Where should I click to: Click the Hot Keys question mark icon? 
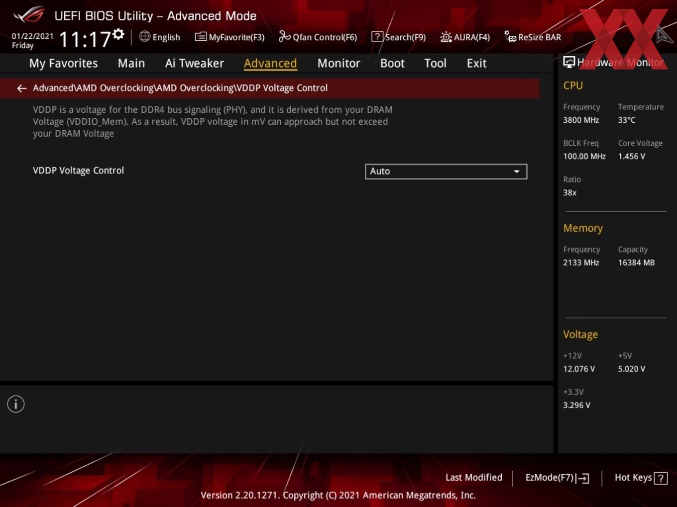click(x=661, y=478)
